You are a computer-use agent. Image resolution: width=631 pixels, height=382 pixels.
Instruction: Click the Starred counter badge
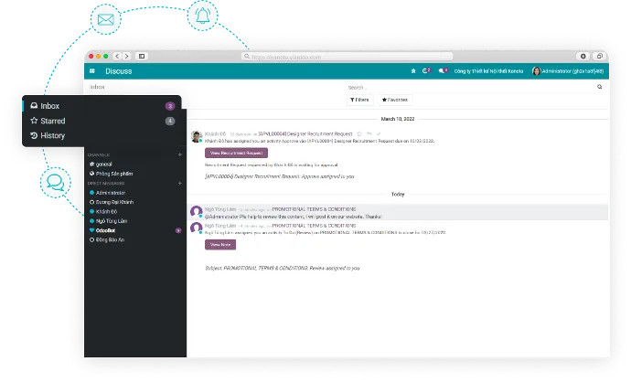click(170, 121)
